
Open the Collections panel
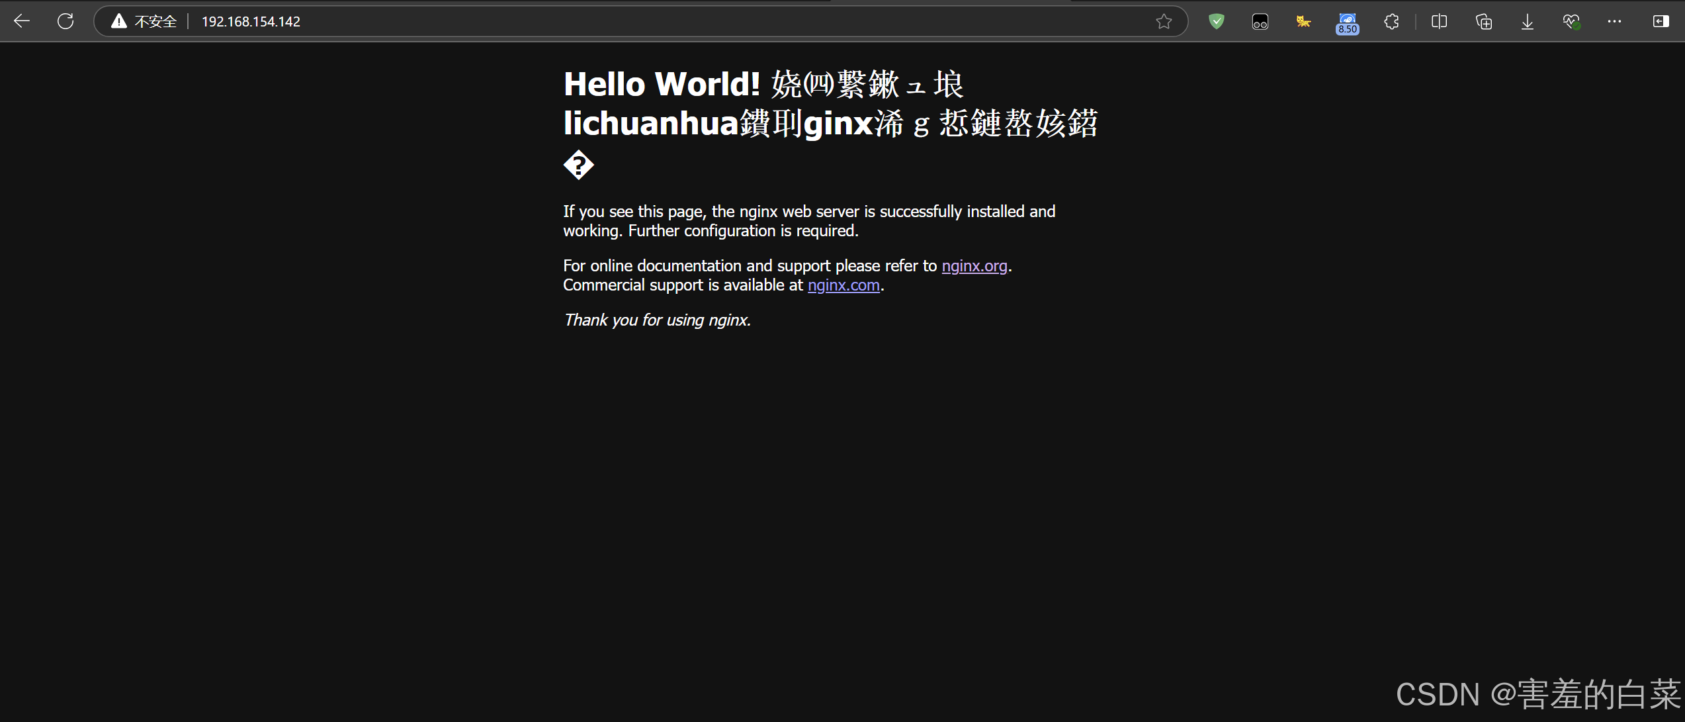point(1484,22)
